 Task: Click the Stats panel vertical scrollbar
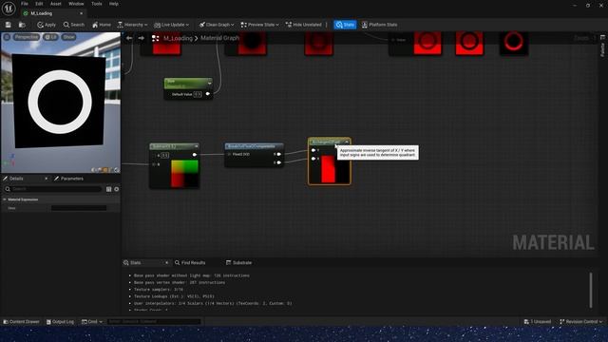point(591,290)
